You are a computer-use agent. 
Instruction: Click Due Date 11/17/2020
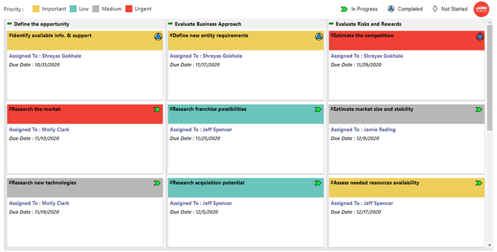195,64
